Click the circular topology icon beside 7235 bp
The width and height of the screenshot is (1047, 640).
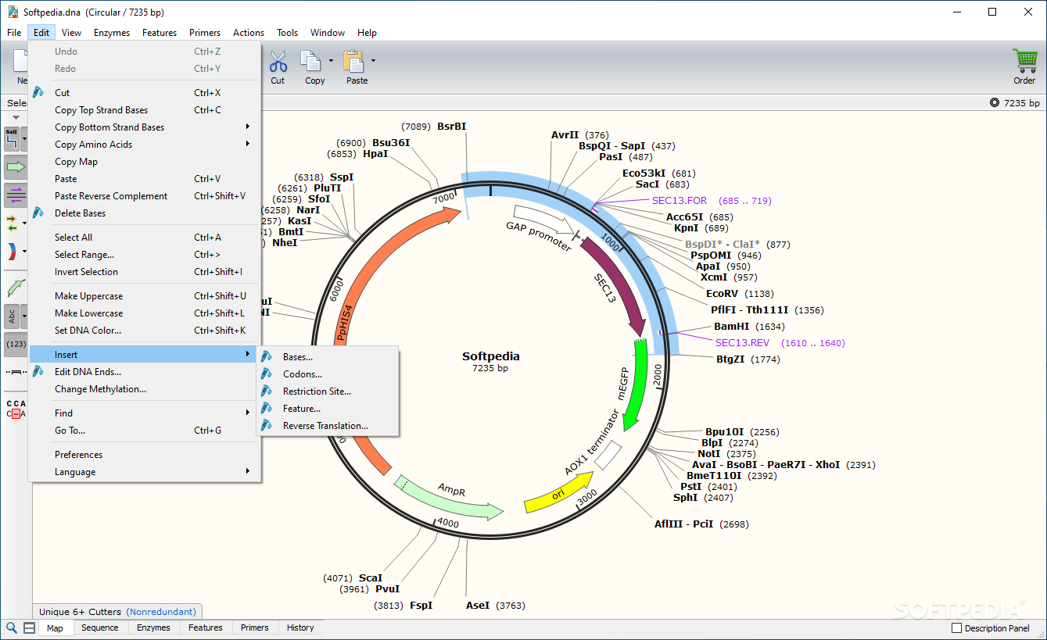[x=995, y=103]
